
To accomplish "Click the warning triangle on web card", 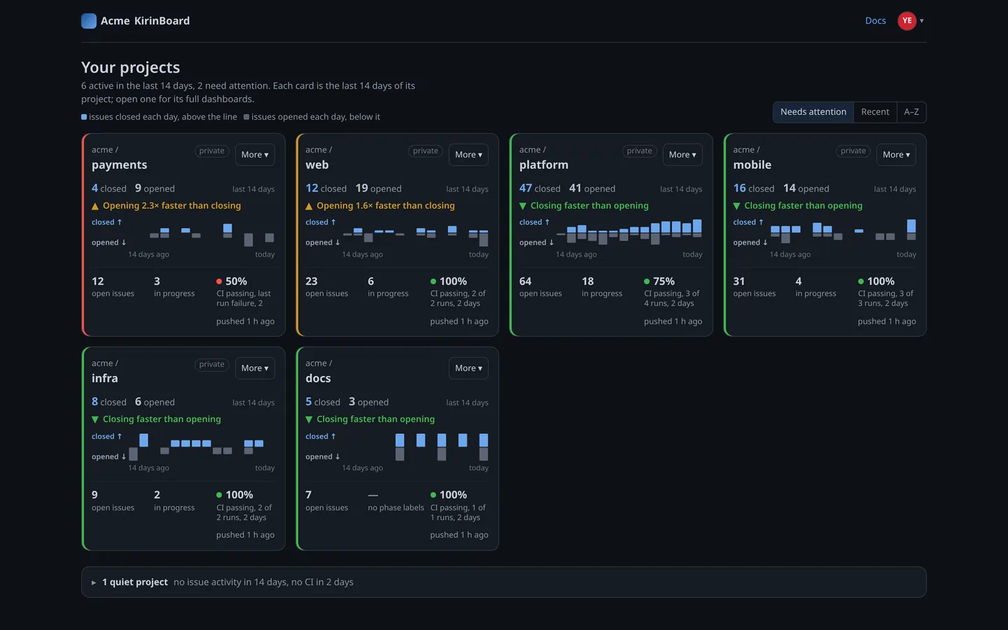I will tap(309, 206).
